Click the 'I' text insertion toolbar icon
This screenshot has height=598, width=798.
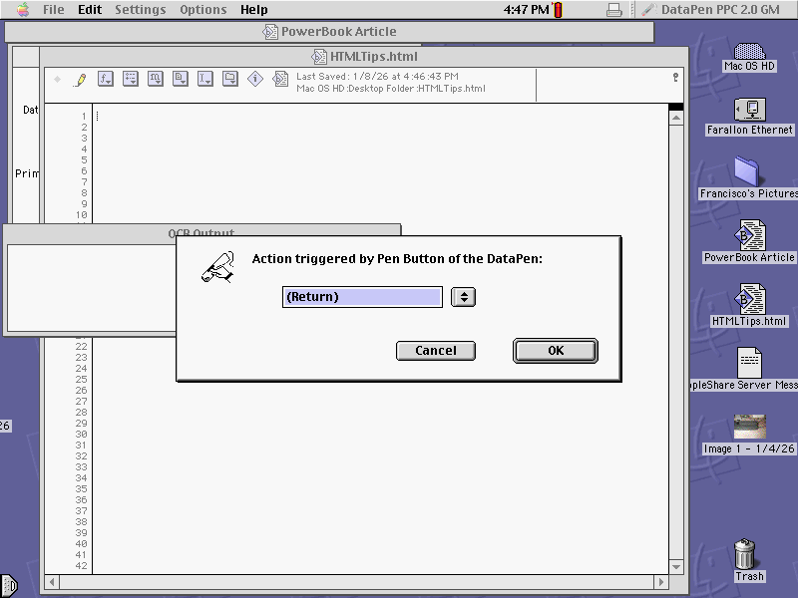click(x=204, y=79)
